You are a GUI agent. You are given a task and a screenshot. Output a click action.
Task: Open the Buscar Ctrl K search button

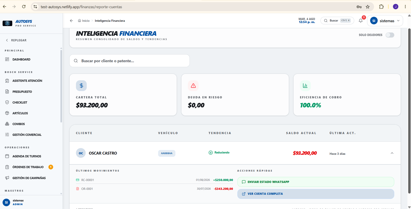click(x=337, y=21)
